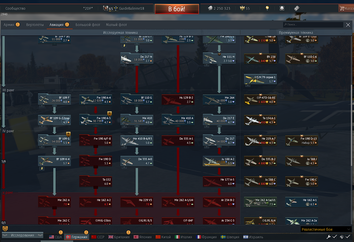The width and height of the screenshot is (354, 242).
Task: Switch to the Вертолёты tab
Action: [x=35, y=25]
